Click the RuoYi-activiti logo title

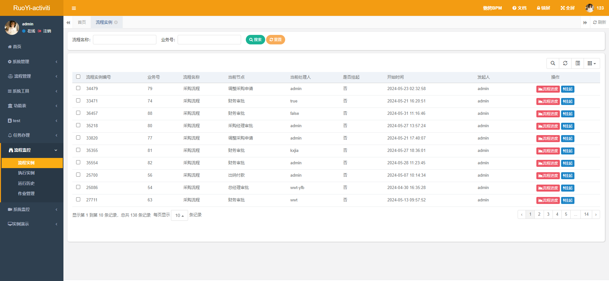32,8
